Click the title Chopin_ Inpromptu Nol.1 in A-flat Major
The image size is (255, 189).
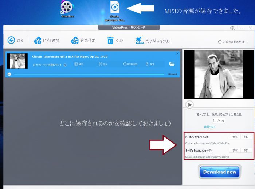(70, 57)
